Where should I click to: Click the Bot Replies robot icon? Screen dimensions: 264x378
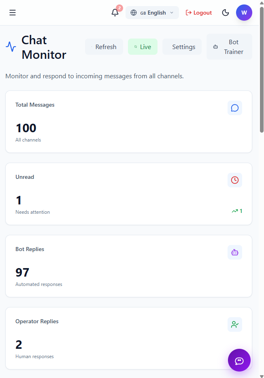point(234,252)
